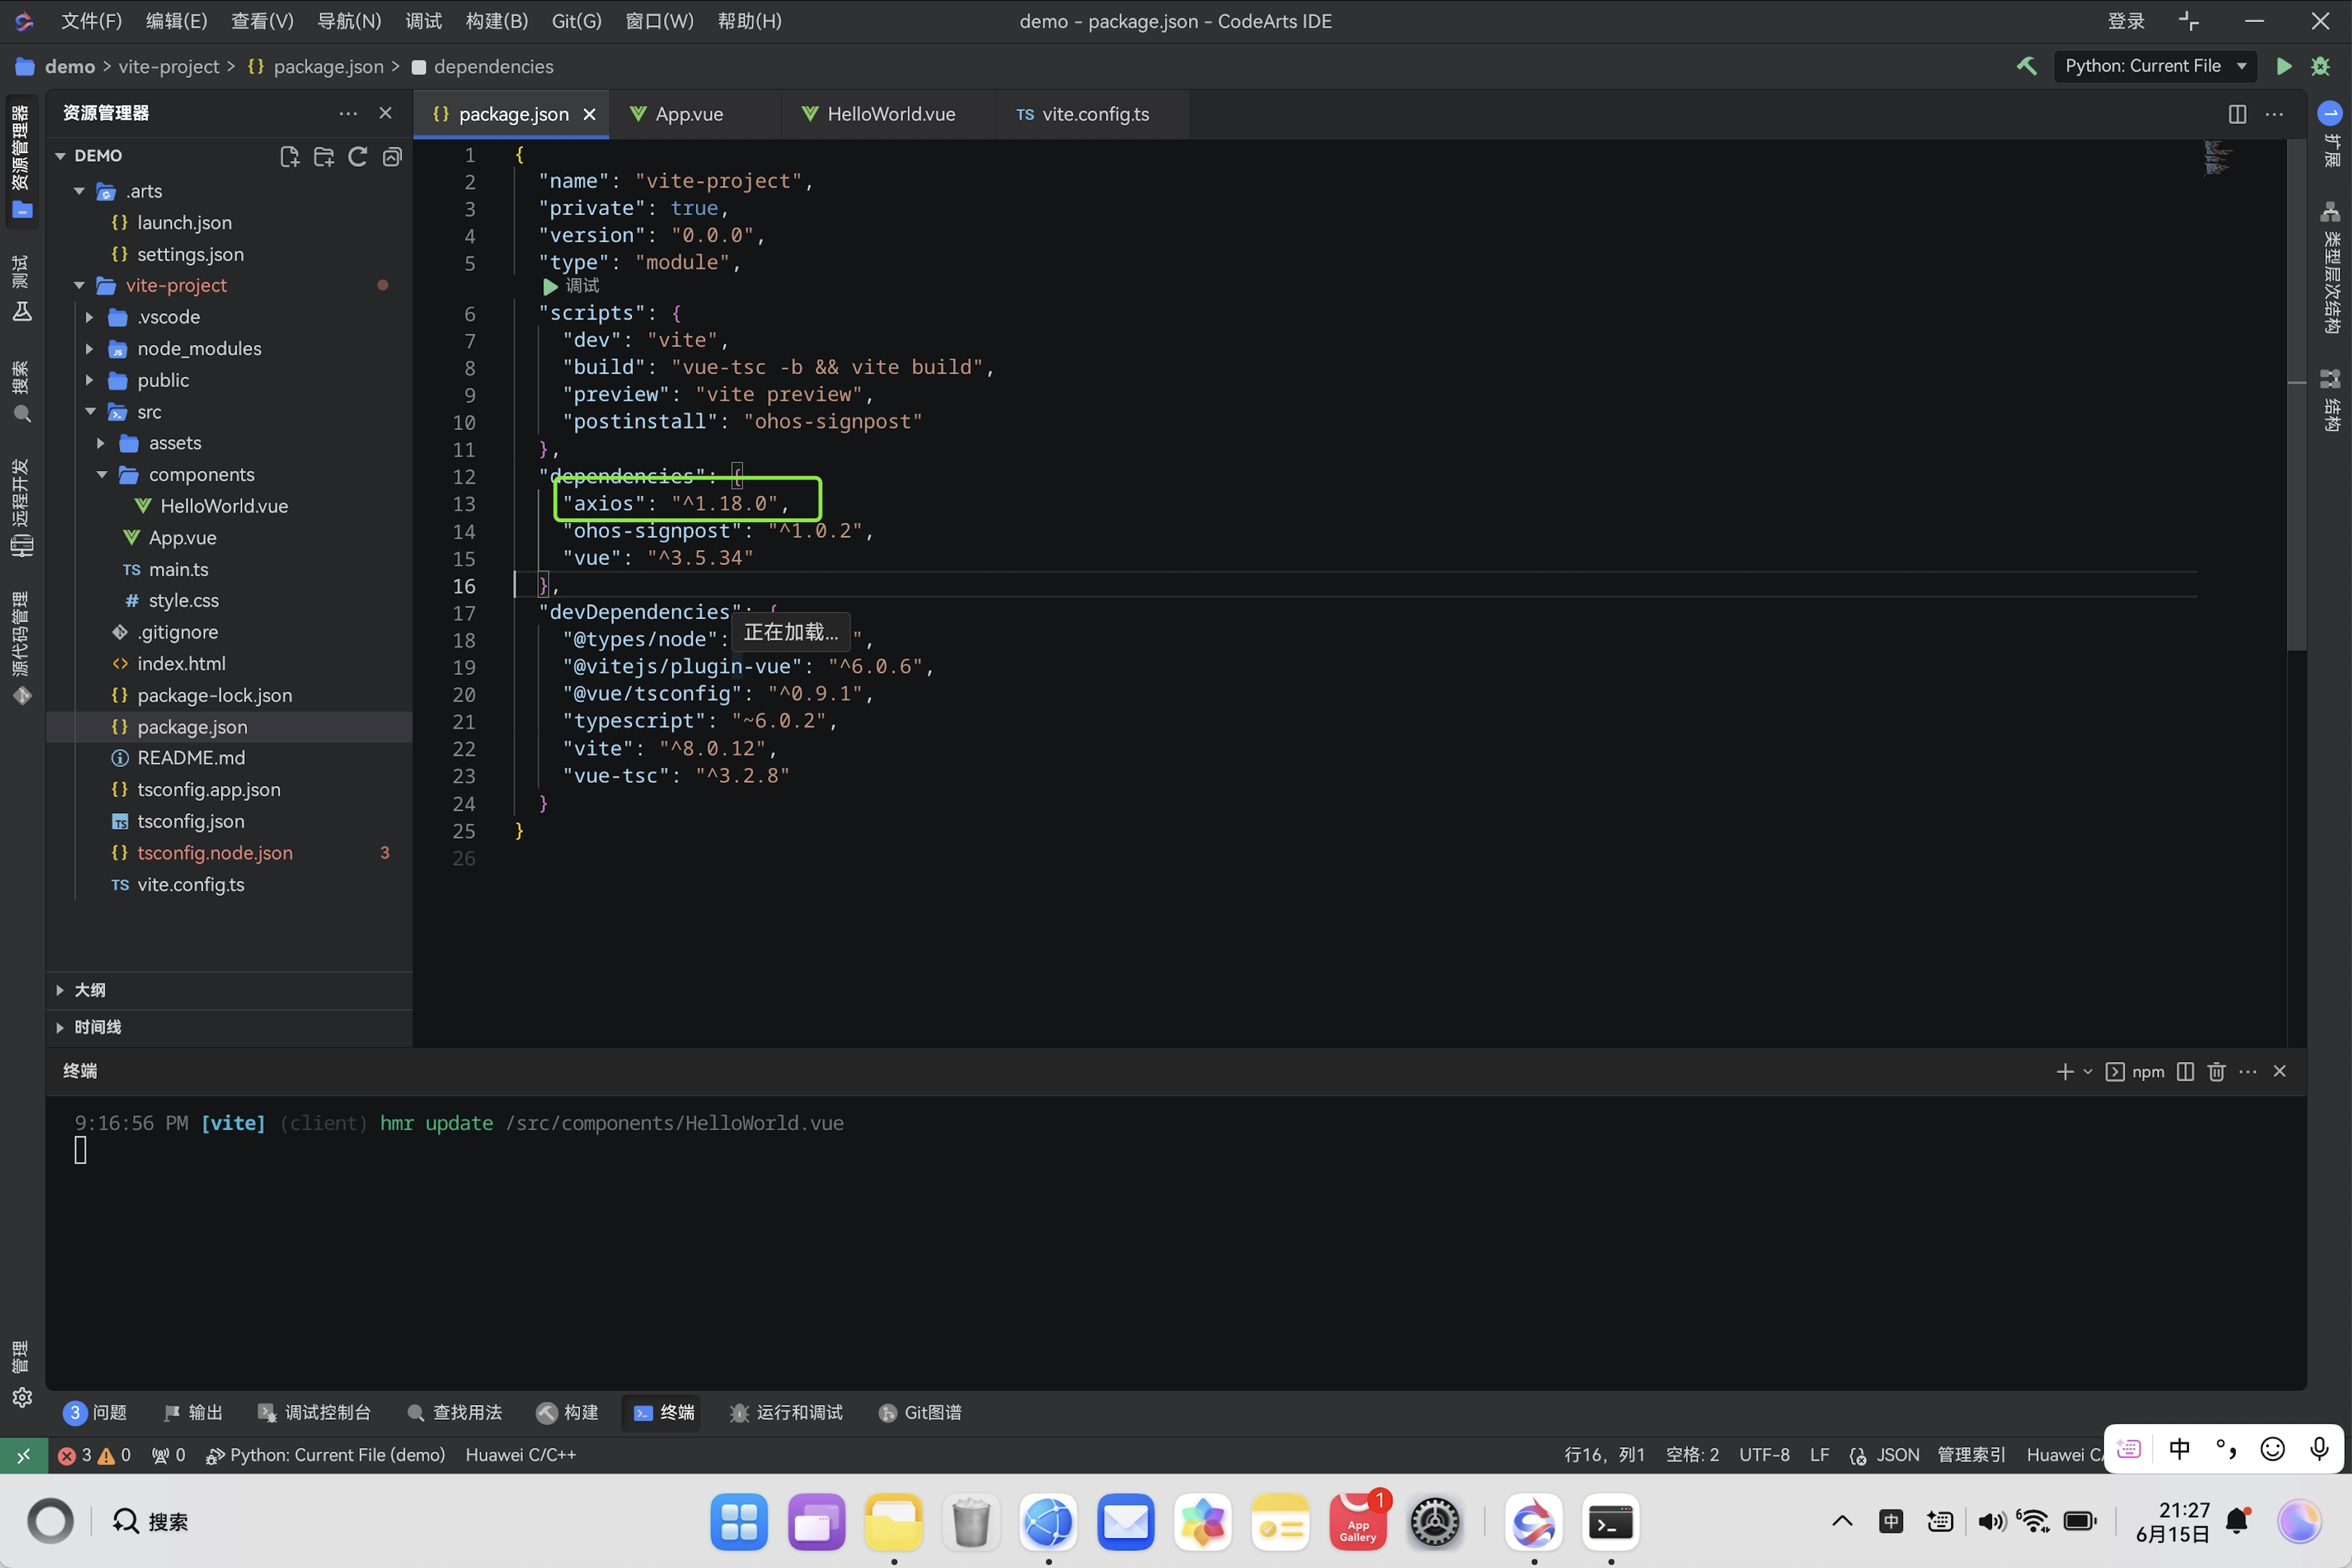Collapse all folders in explorer

(x=392, y=156)
